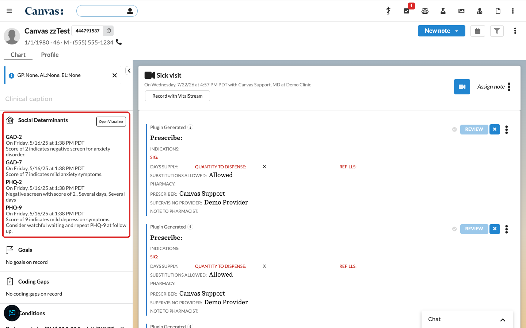Show first Plugin Generated info tooltip
Viewport: 526px width, 328px height.
[190, 127]
